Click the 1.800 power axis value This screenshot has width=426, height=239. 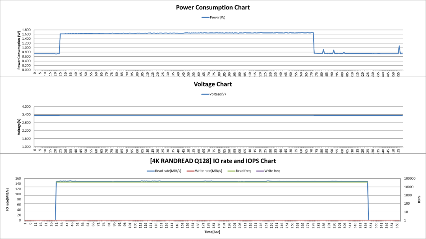26,30
